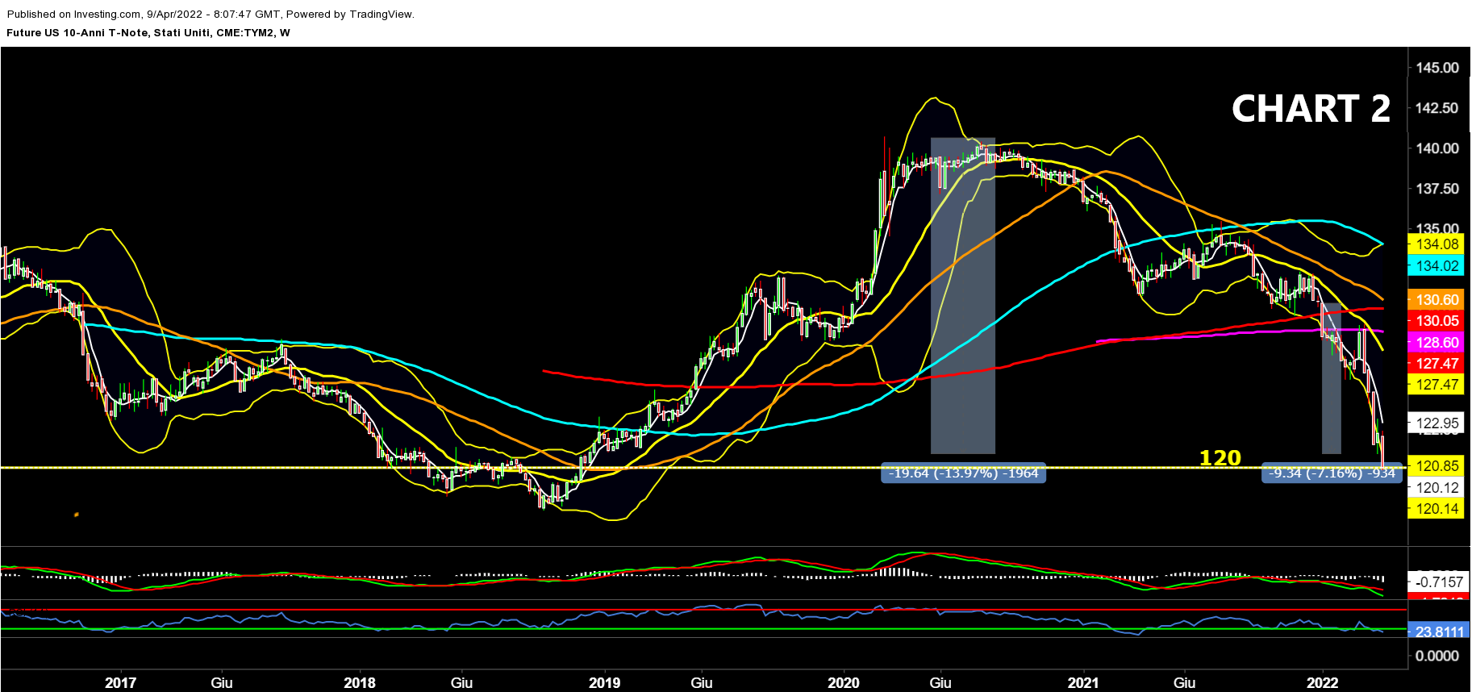1476x692 pixels.
Task: Select the '-9.34 (-7.16%) -934' measurement label
Action: [x=1332, y=473]
